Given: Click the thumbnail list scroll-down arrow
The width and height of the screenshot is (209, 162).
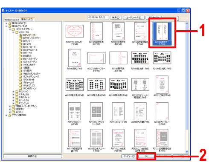Looking at the screenshot, I should (x=187, y=152).
